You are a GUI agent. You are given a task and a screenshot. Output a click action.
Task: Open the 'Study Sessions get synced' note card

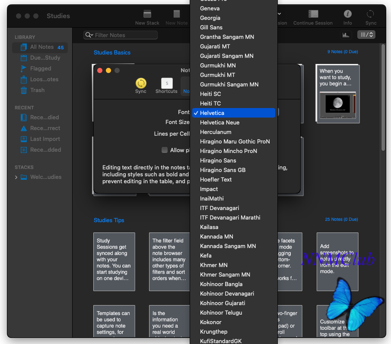click(114, 262)
